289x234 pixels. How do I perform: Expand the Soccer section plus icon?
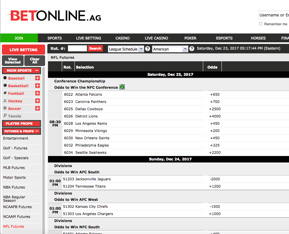[38, 108]
